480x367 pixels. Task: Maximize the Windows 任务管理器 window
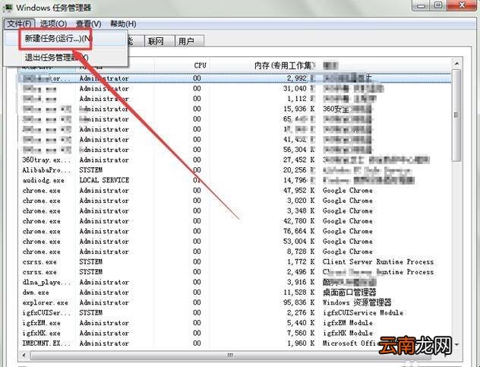[x=439, y=5]
